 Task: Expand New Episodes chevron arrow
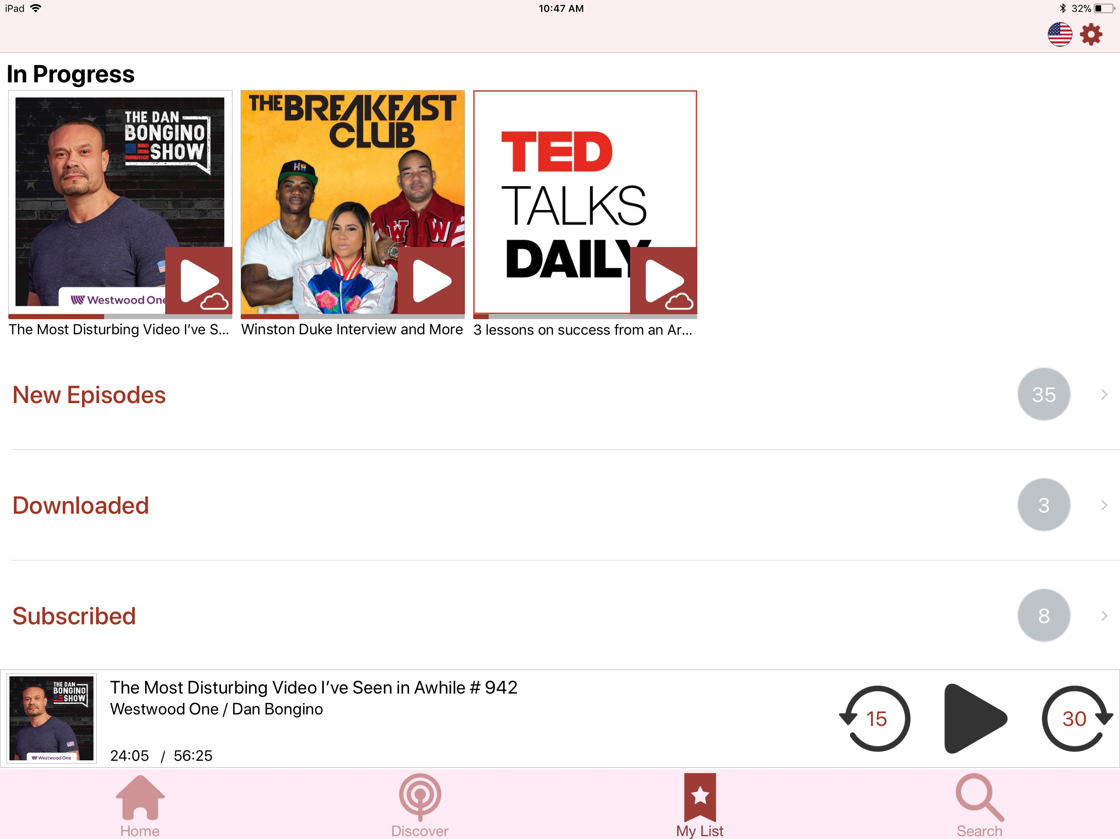[x=1104, y=394]
